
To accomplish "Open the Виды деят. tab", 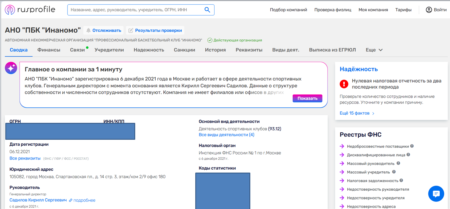I will [x=286, y=50].
